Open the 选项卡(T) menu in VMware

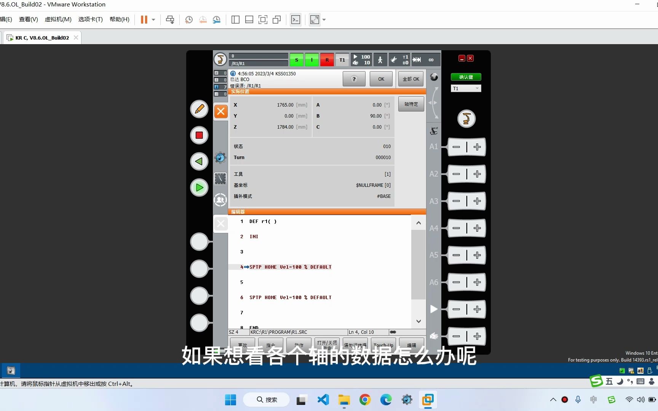click(x=91, y=19)
